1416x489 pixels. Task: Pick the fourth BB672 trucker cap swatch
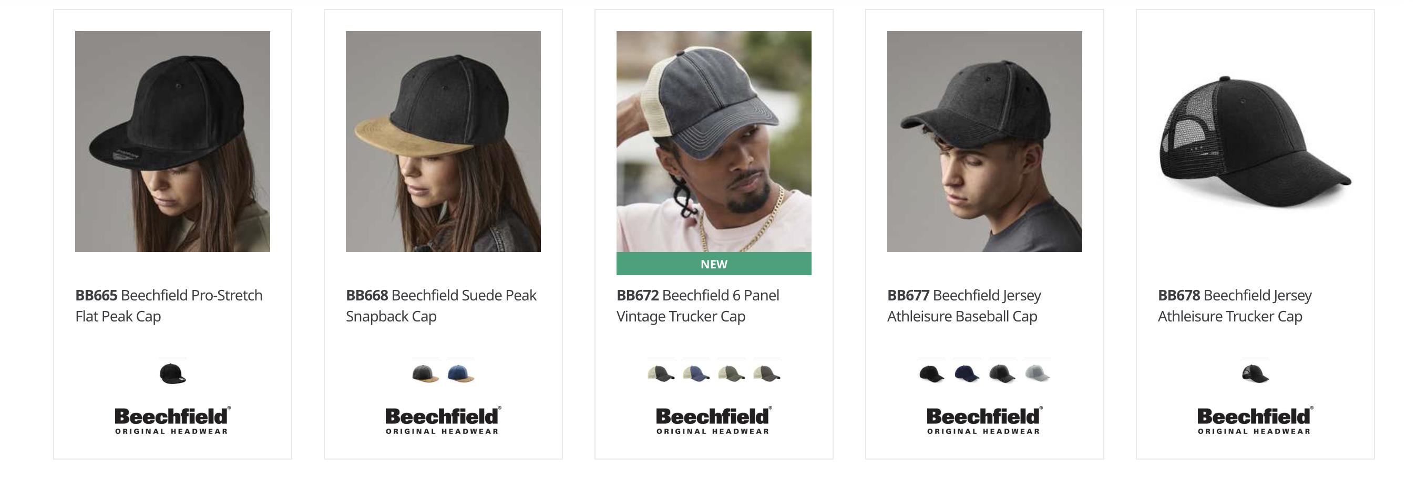[x=766, y=373]
